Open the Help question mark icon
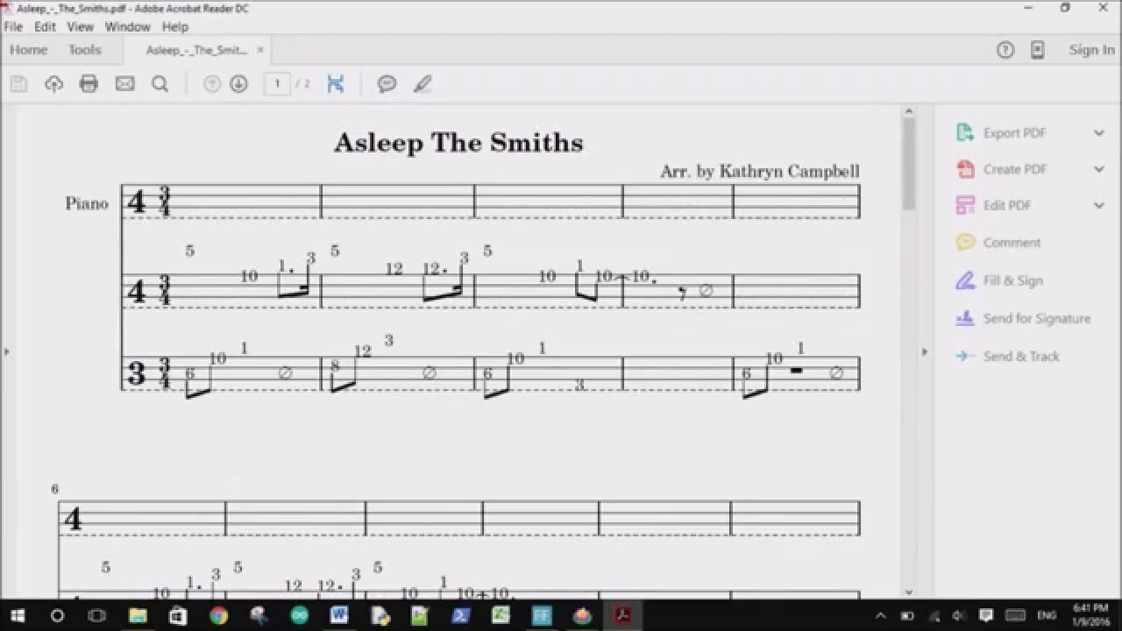The image size is (1122, 631). point(1005,50)
